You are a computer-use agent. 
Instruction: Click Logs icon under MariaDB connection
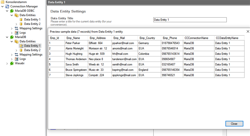coord(17,59)
